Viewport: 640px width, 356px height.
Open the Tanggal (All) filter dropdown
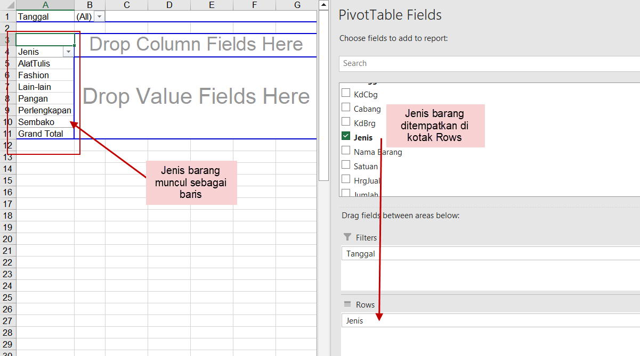tap(100, 16)
